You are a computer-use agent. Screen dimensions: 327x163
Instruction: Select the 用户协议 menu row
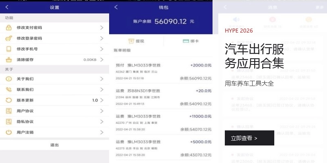[54, 111]
